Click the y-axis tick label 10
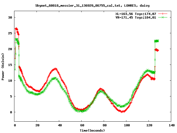The height and width of the screenshot is (133, 177). [x=10, y=81]
